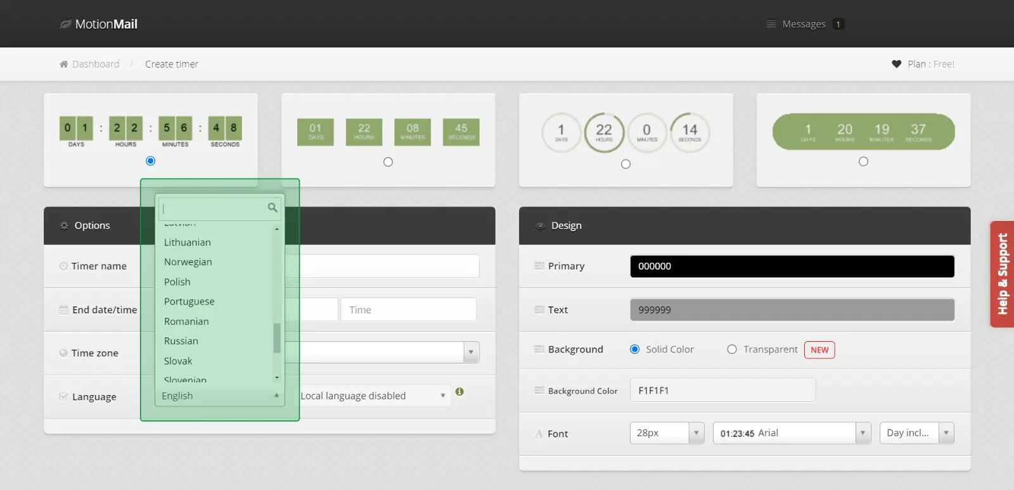The height and width of the screenshot is (490, 1014).
Task: Click the Time input field
Action: point(409,310)
